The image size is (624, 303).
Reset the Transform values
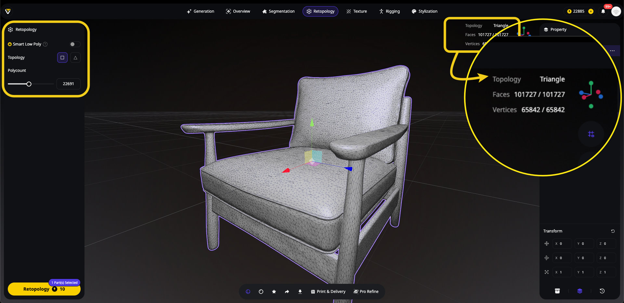point(613,231)
